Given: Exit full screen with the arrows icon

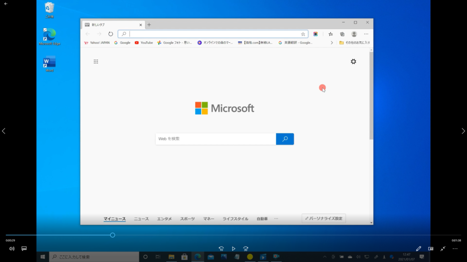Looking at the screenshot, I should click(443, 249).
